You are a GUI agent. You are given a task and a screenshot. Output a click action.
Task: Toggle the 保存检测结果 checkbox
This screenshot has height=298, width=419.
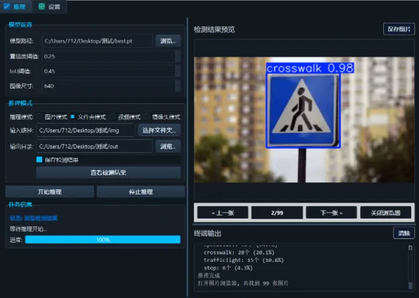point(39,160)
